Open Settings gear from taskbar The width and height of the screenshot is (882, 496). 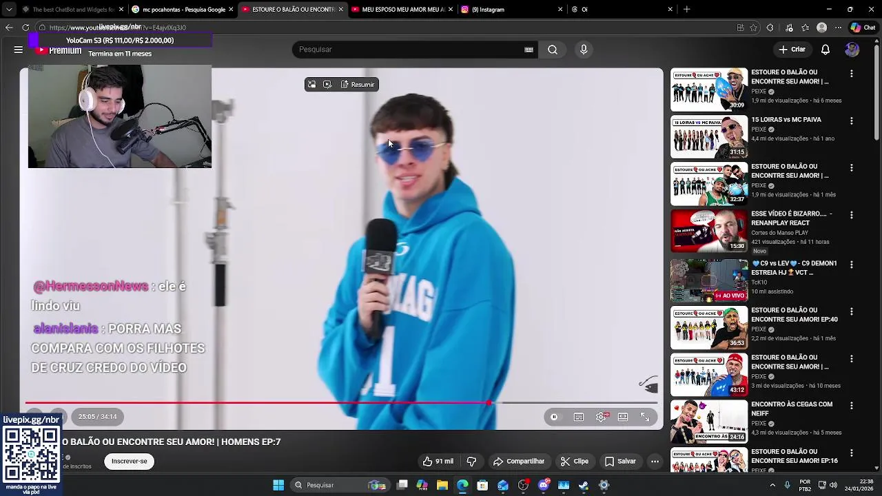pos(604,485)
